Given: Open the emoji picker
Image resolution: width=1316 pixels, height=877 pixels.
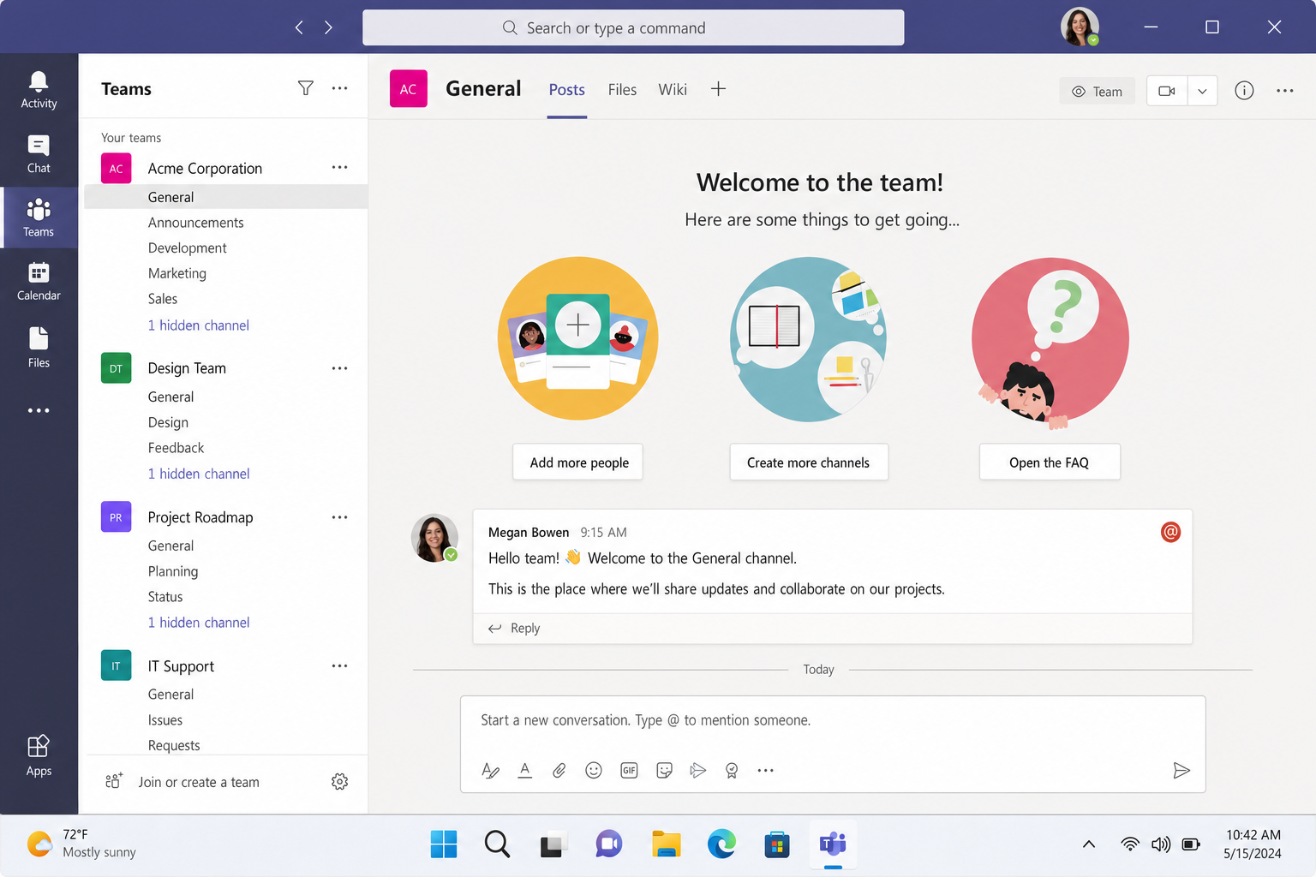Looking at the screenshot, I should 594,771.
